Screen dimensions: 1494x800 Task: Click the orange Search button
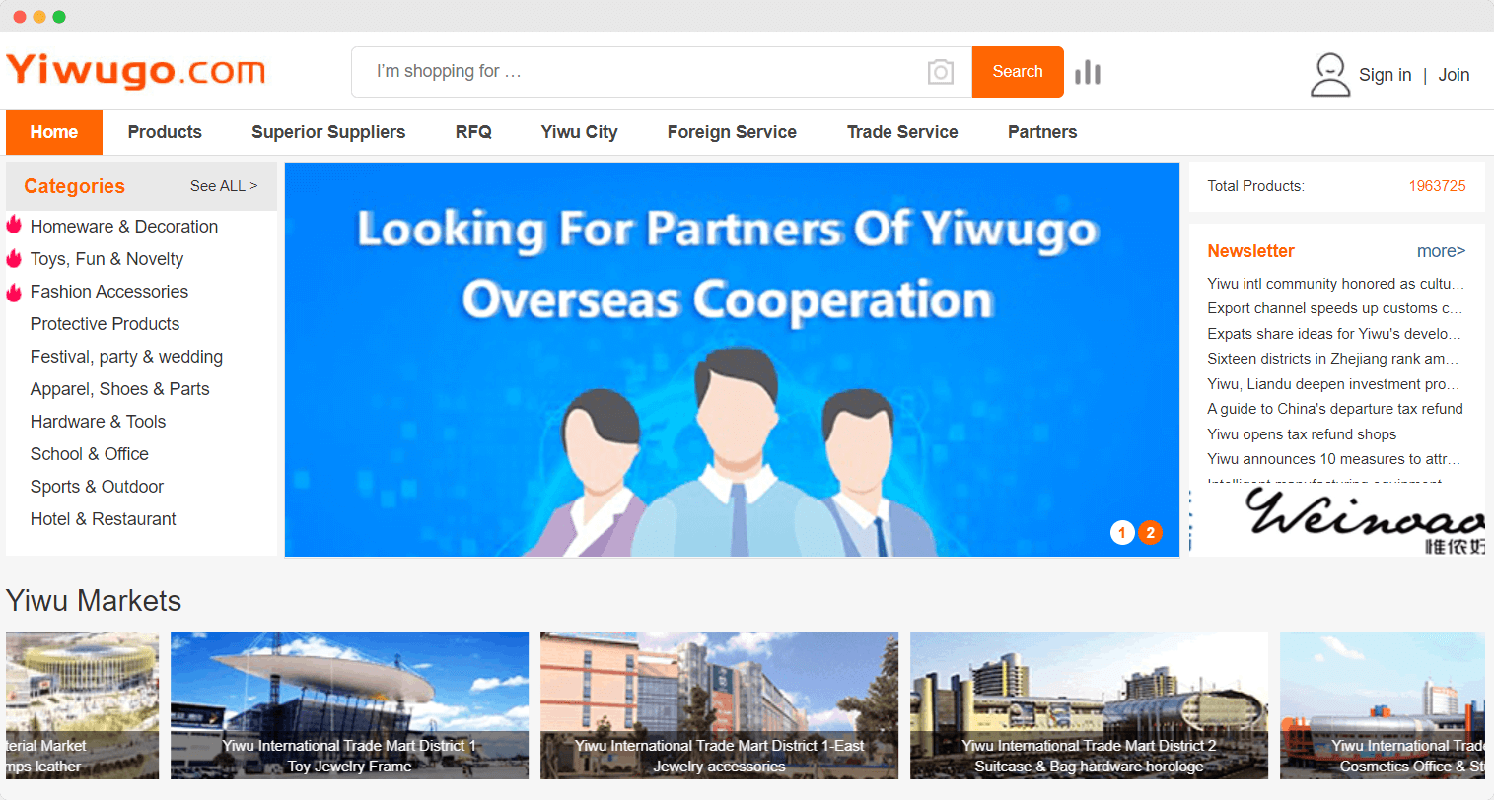[1018, 72]
